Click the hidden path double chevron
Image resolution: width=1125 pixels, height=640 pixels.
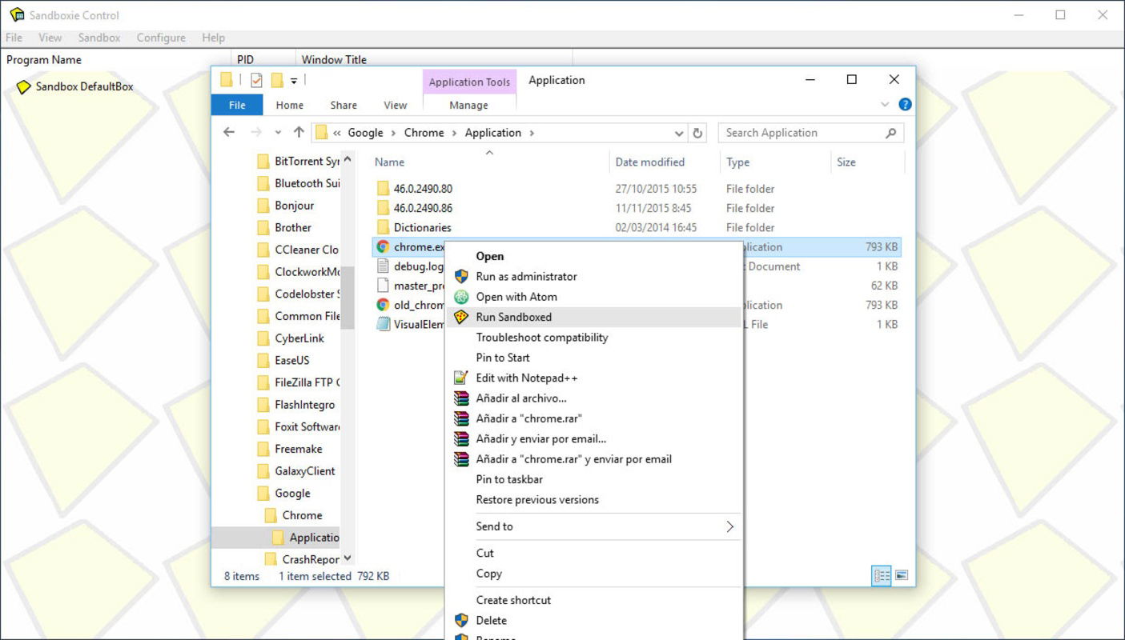pyautogui.click(x=338, y=133)
